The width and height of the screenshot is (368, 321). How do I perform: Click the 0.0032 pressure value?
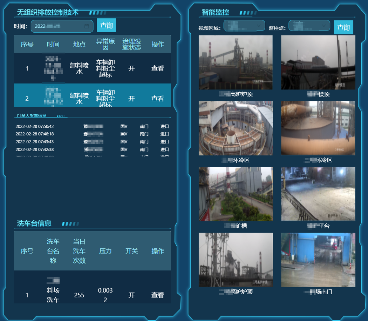coord(105,295)
